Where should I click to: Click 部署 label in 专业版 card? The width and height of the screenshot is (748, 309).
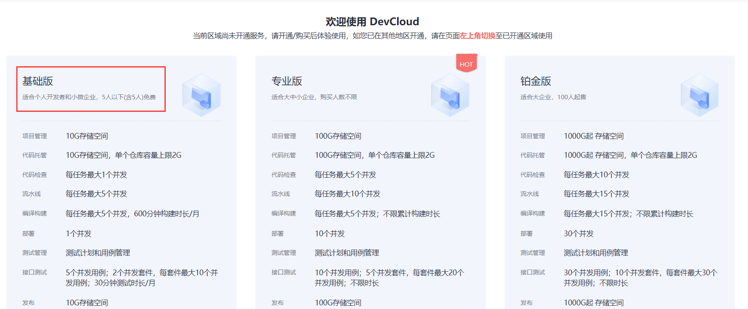278,234
